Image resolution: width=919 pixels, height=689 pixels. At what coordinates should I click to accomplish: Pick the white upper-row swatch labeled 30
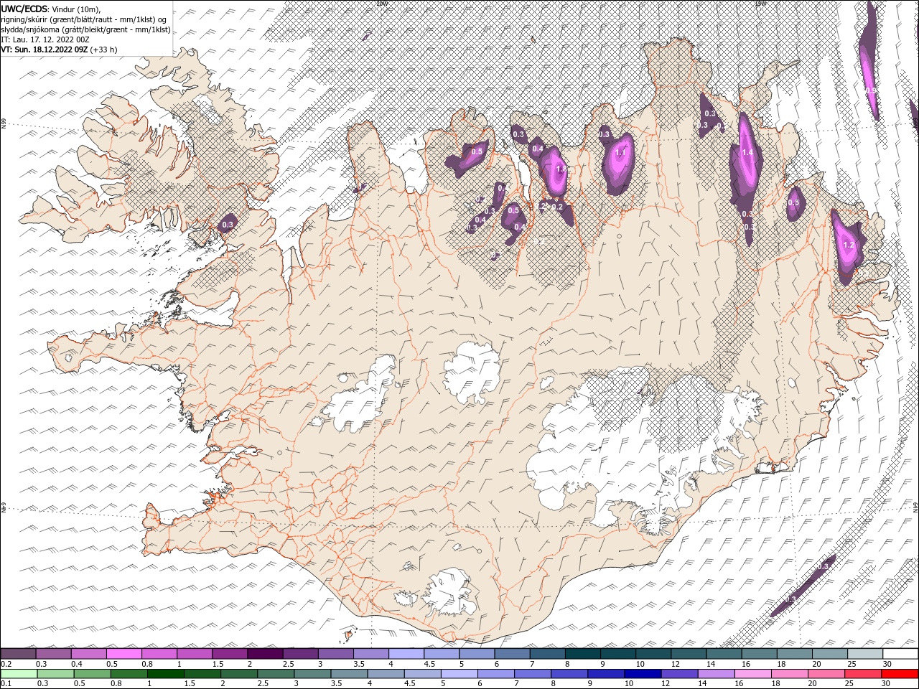click(x=900, y=654)
